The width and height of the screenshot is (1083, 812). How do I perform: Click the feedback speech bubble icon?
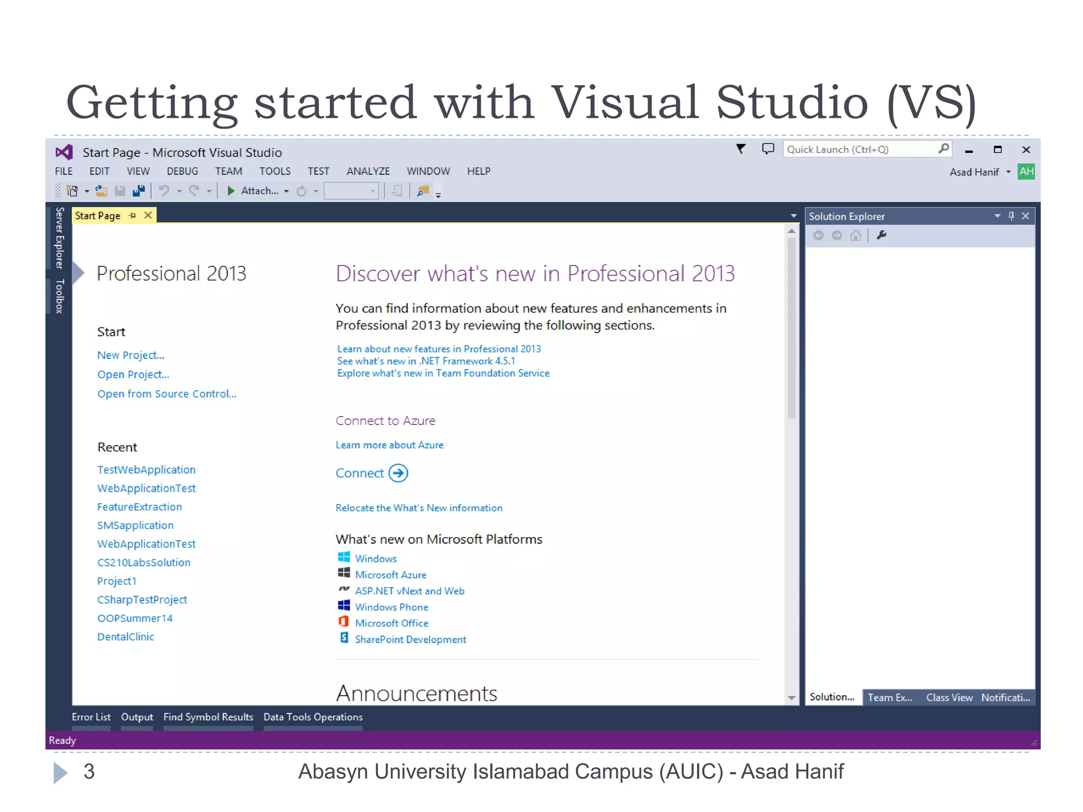click(x=767, y=149)
